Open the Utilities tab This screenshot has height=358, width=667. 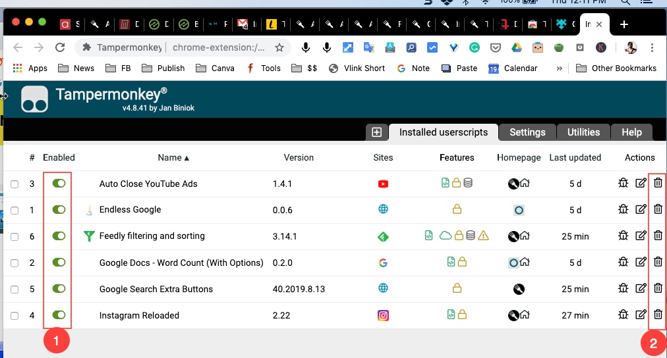(583, 132)
